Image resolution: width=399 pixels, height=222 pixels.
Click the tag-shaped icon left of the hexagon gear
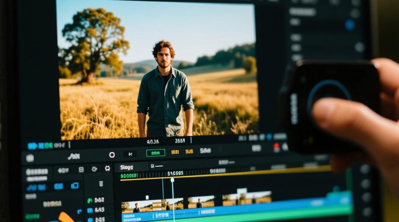[94, 169]
